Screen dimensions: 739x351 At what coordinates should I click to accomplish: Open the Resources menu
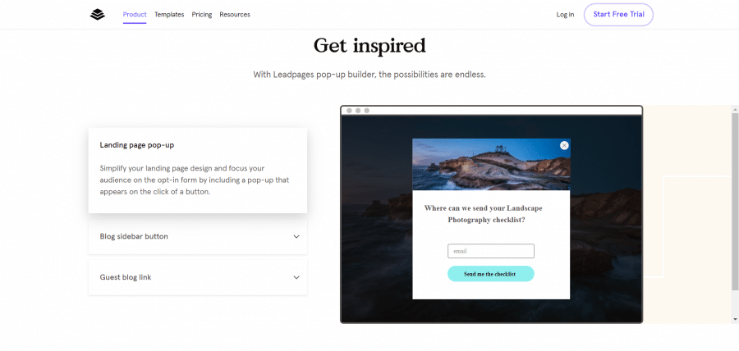(x=235, y=15)
